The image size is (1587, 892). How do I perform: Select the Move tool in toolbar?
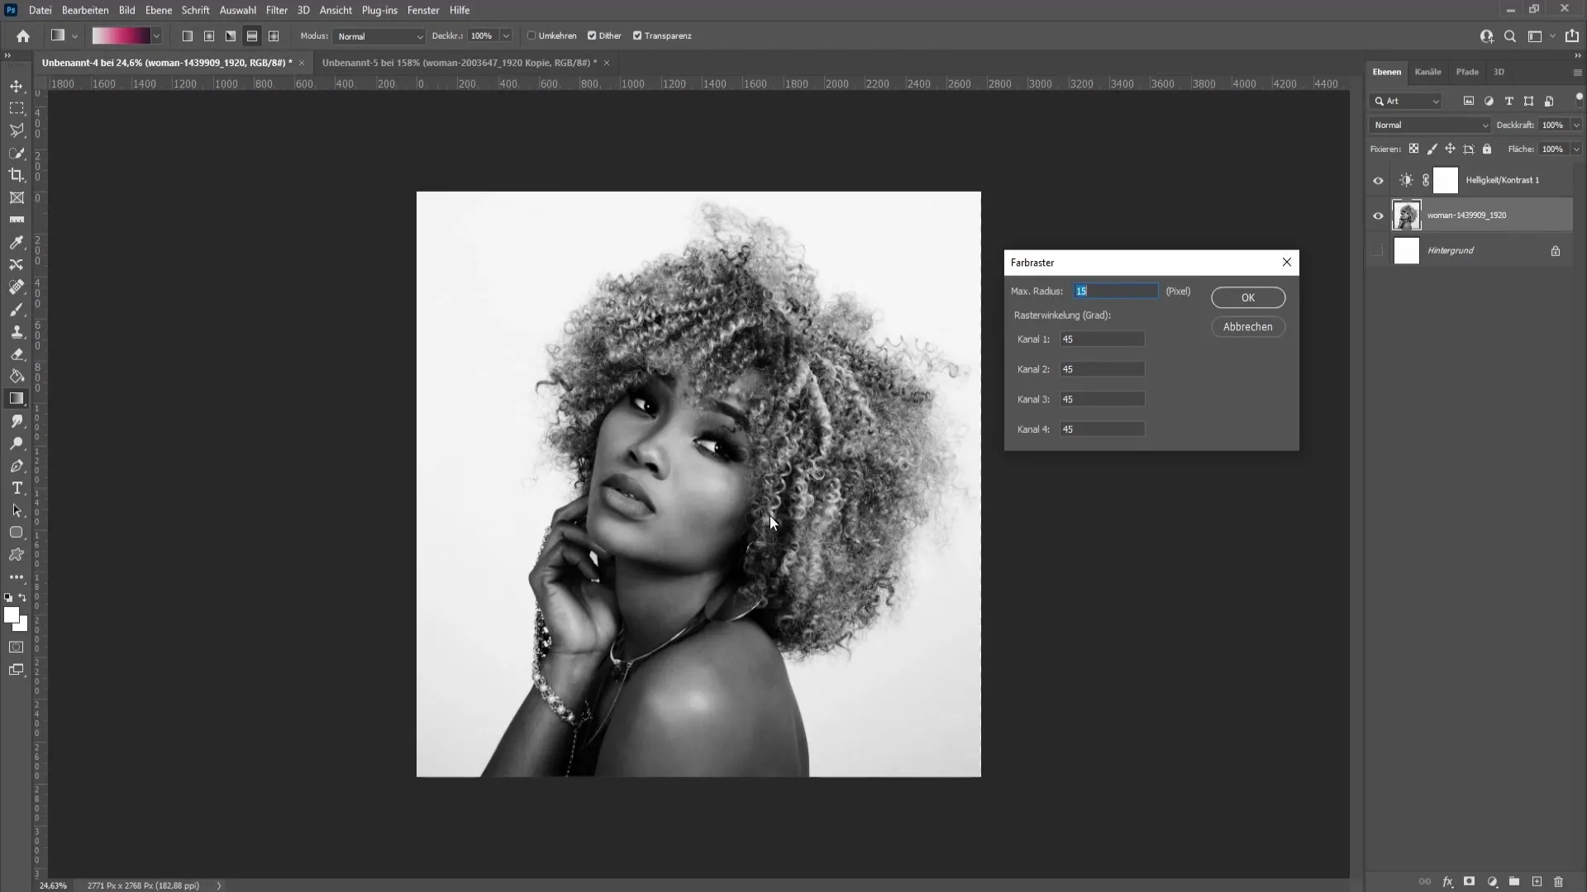(x=17, y=85)
